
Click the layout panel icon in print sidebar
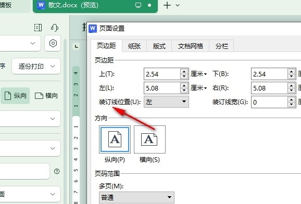click(x=38, y=28)
